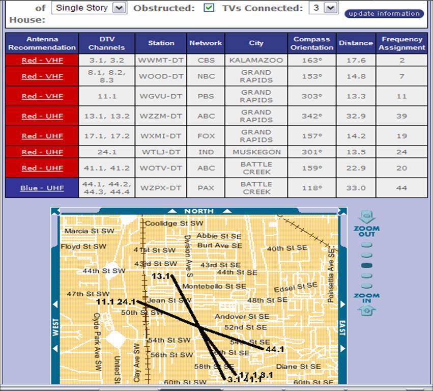
Task: Click the 118° compass orientation cell
Action: pos(312,188)
